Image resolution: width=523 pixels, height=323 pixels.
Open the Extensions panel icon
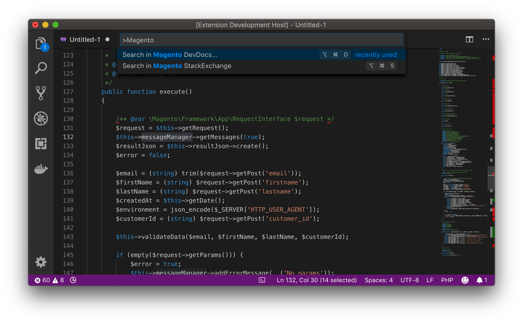[41, 144]
